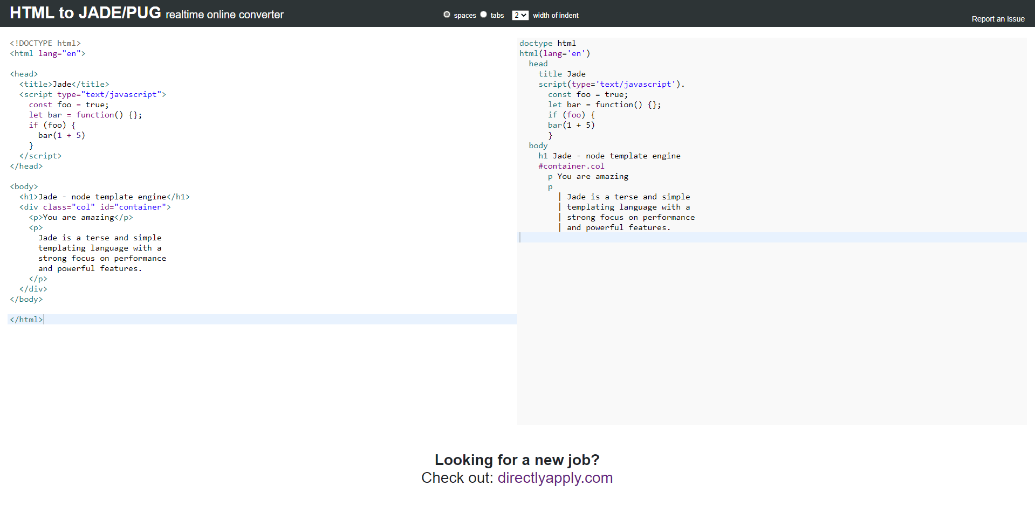
Task: Click the 'doctype html' line in Pug output
Action: pos(547,43)
